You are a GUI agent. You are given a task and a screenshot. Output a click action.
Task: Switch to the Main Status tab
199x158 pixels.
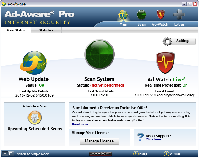click(16, 30)
